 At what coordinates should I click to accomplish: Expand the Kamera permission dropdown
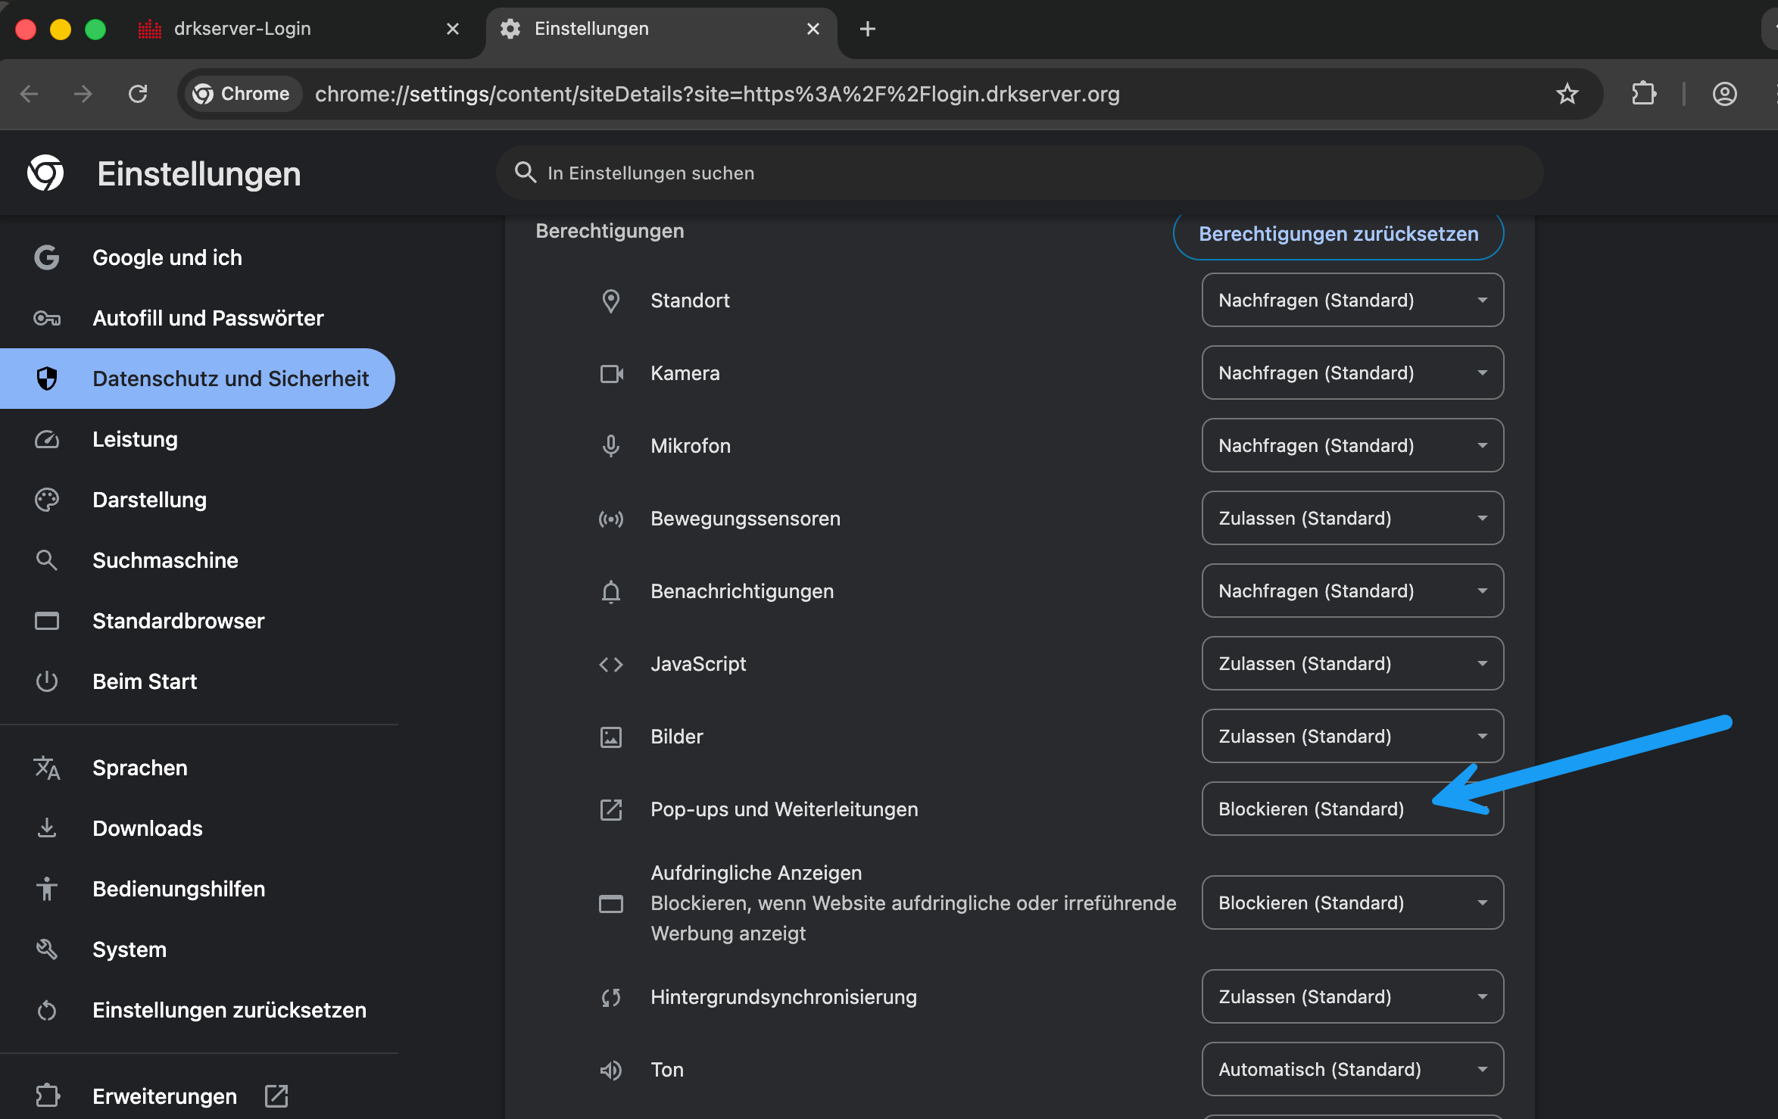tap(1352, 373)
